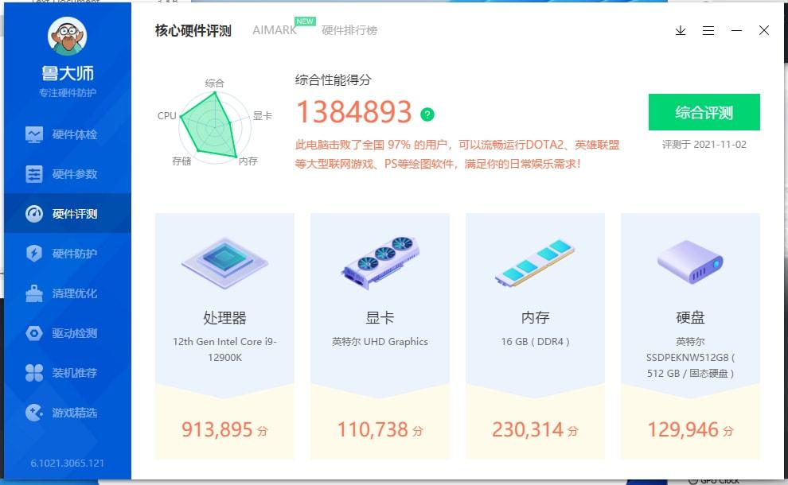Image resolution: width=788 pixels, height=485 pixels.
Task: Open 装机推荐 in the sidebar
Action: click(x=68, y=373)
